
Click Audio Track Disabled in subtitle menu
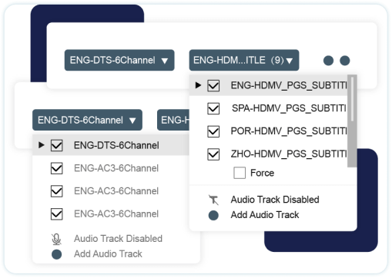click(275, 200)
